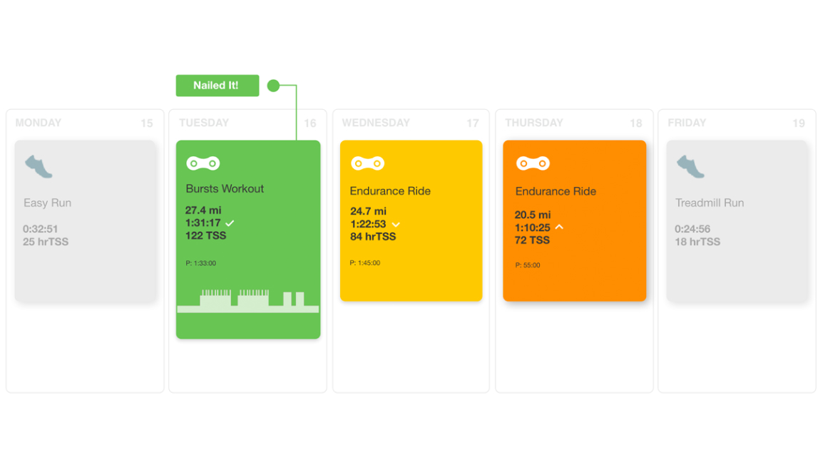Click the 18 hrTSS value
The image size is (818, 460).
(x=697, y=242)
